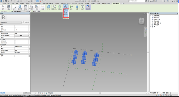Image resolution: width=179 pixels, height=97 pixels.
Task: Click the 编辑... button for visibility overrides
Action: coord(21,36)
